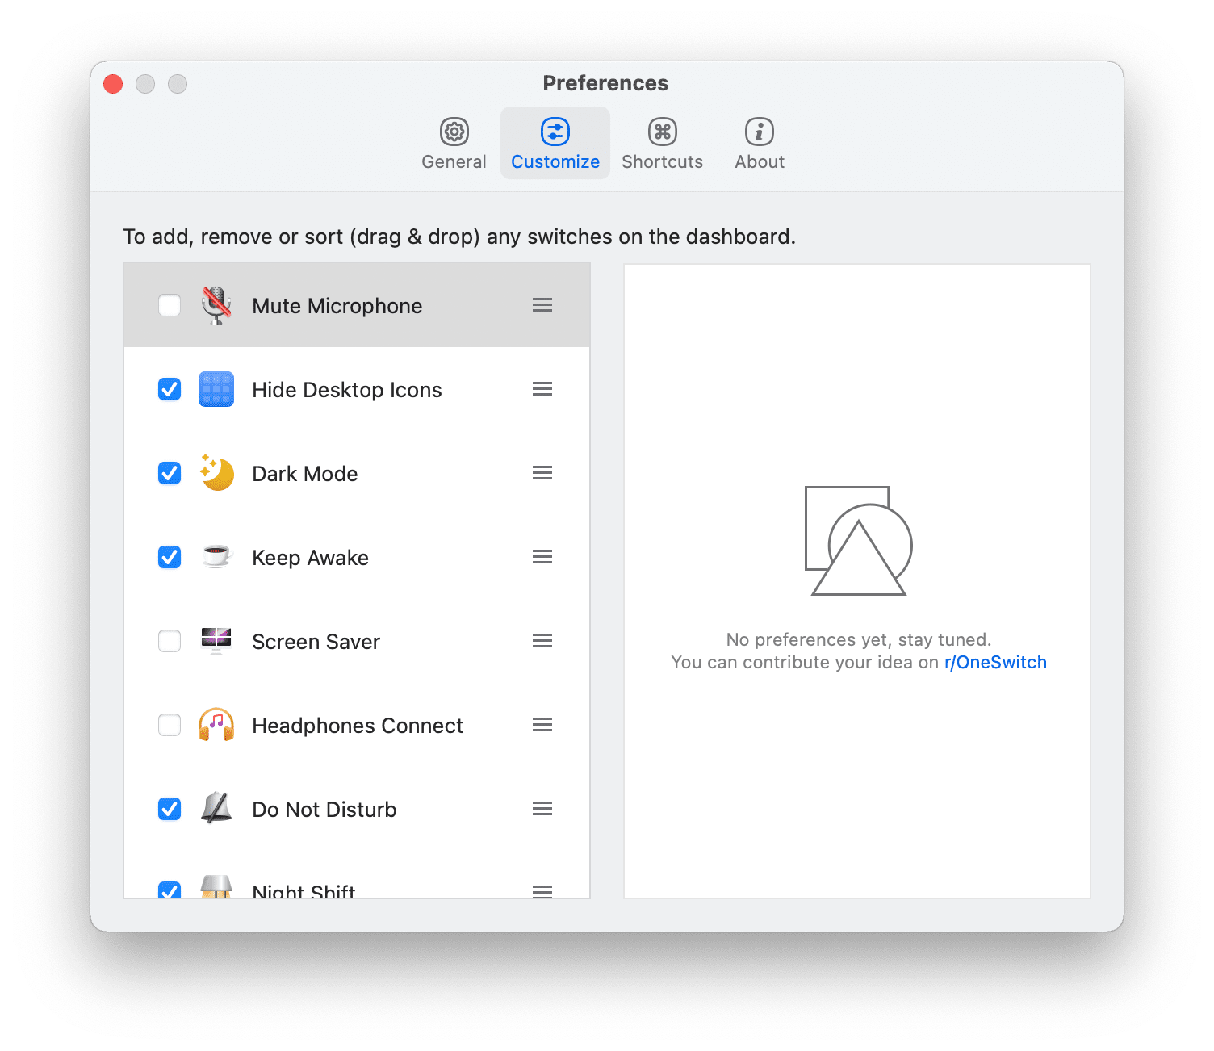Enable the Screen Saver checkbox

[x=170, y=641]
